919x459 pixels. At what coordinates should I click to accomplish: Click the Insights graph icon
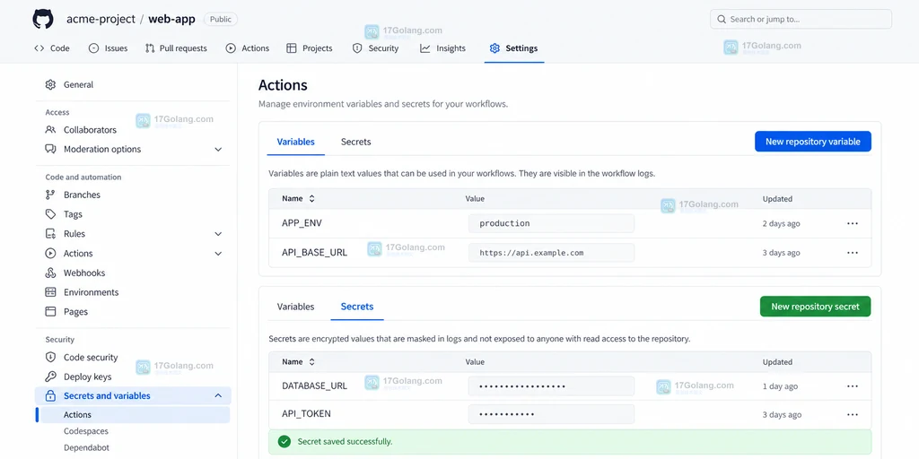[424, 48]
